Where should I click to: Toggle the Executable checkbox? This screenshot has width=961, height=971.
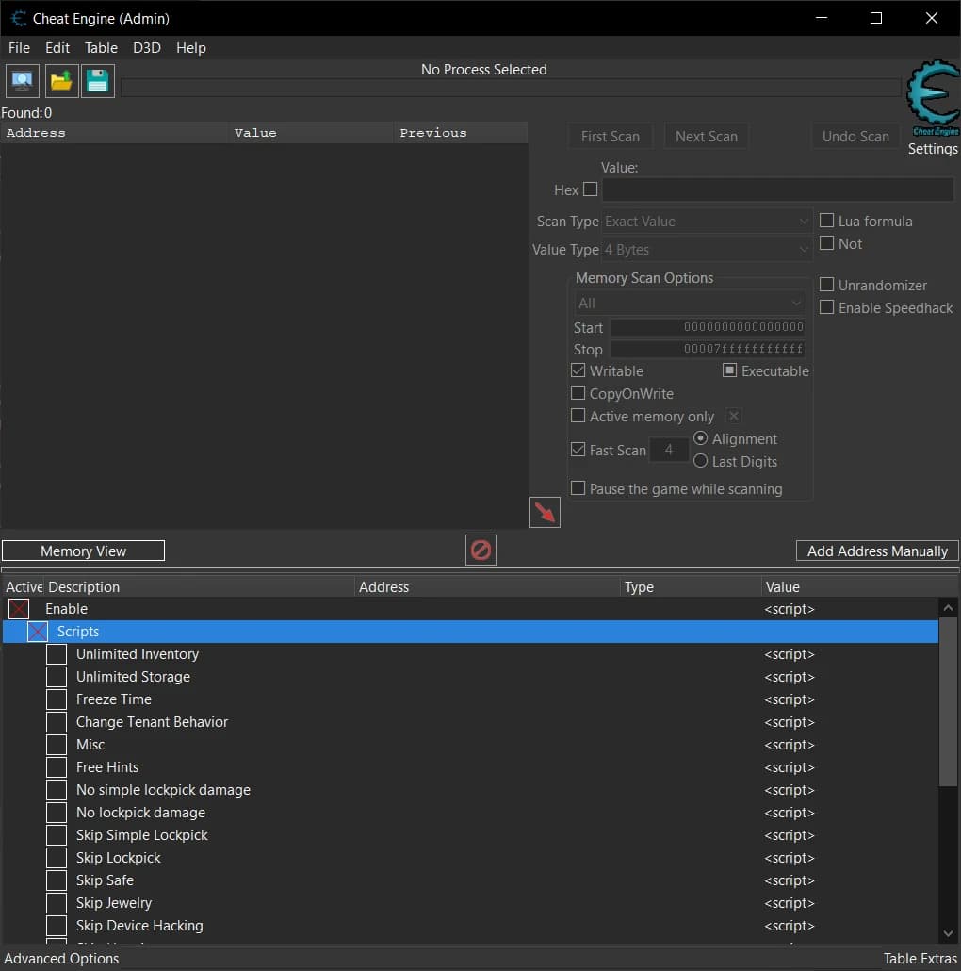point(729,370)
